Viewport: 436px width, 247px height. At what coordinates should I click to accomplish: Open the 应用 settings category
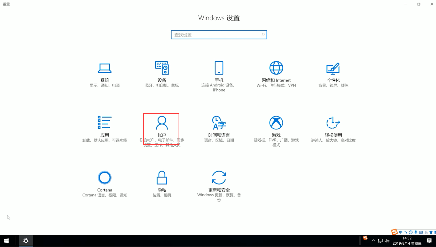[105, 129]
